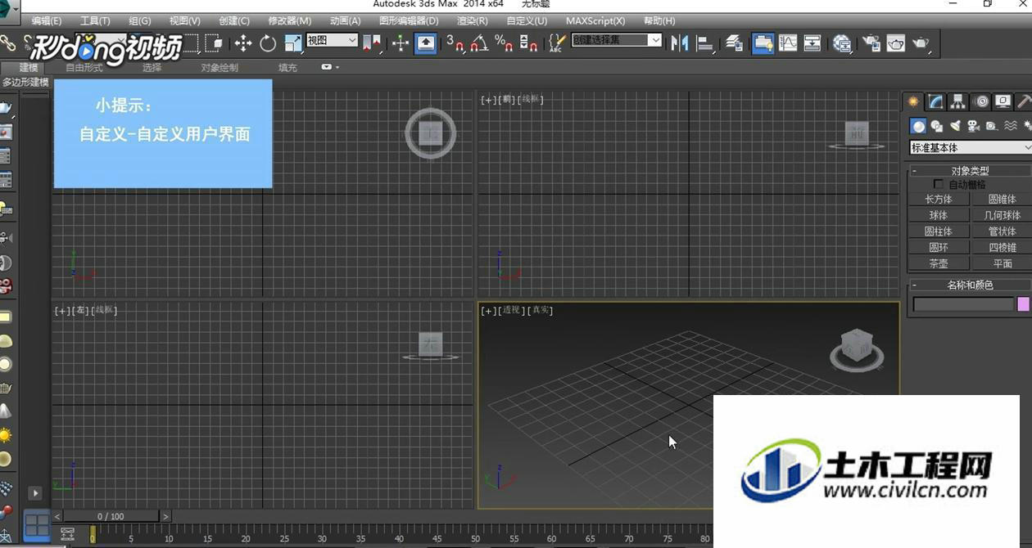
Task: Collapse the 对象类型 rollout
Action: 970,171
